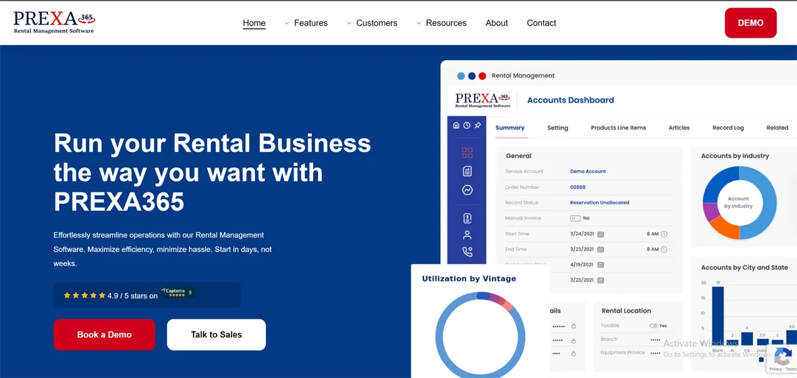Viewport: 797px width, 378px height.
Task: Click the user profile icon in sidebar
Action: point(467,235)
